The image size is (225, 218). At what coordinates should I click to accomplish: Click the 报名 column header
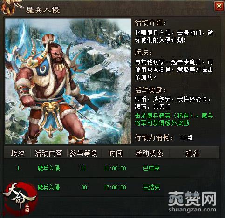click(192, 153)
